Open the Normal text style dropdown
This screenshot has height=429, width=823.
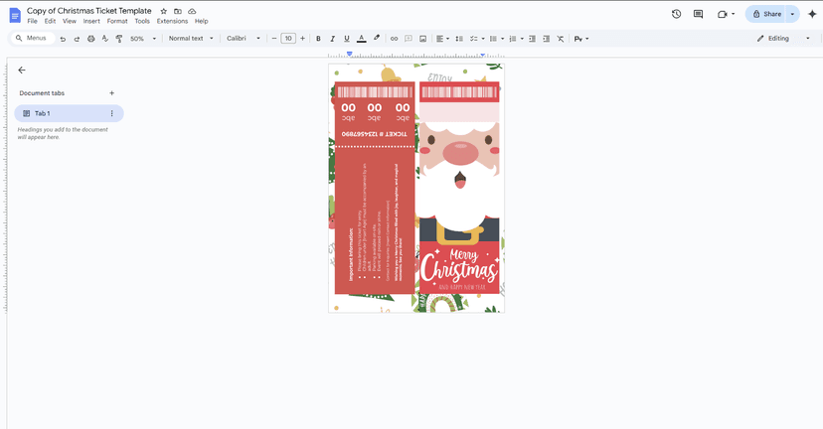click(x=191, y=39)
